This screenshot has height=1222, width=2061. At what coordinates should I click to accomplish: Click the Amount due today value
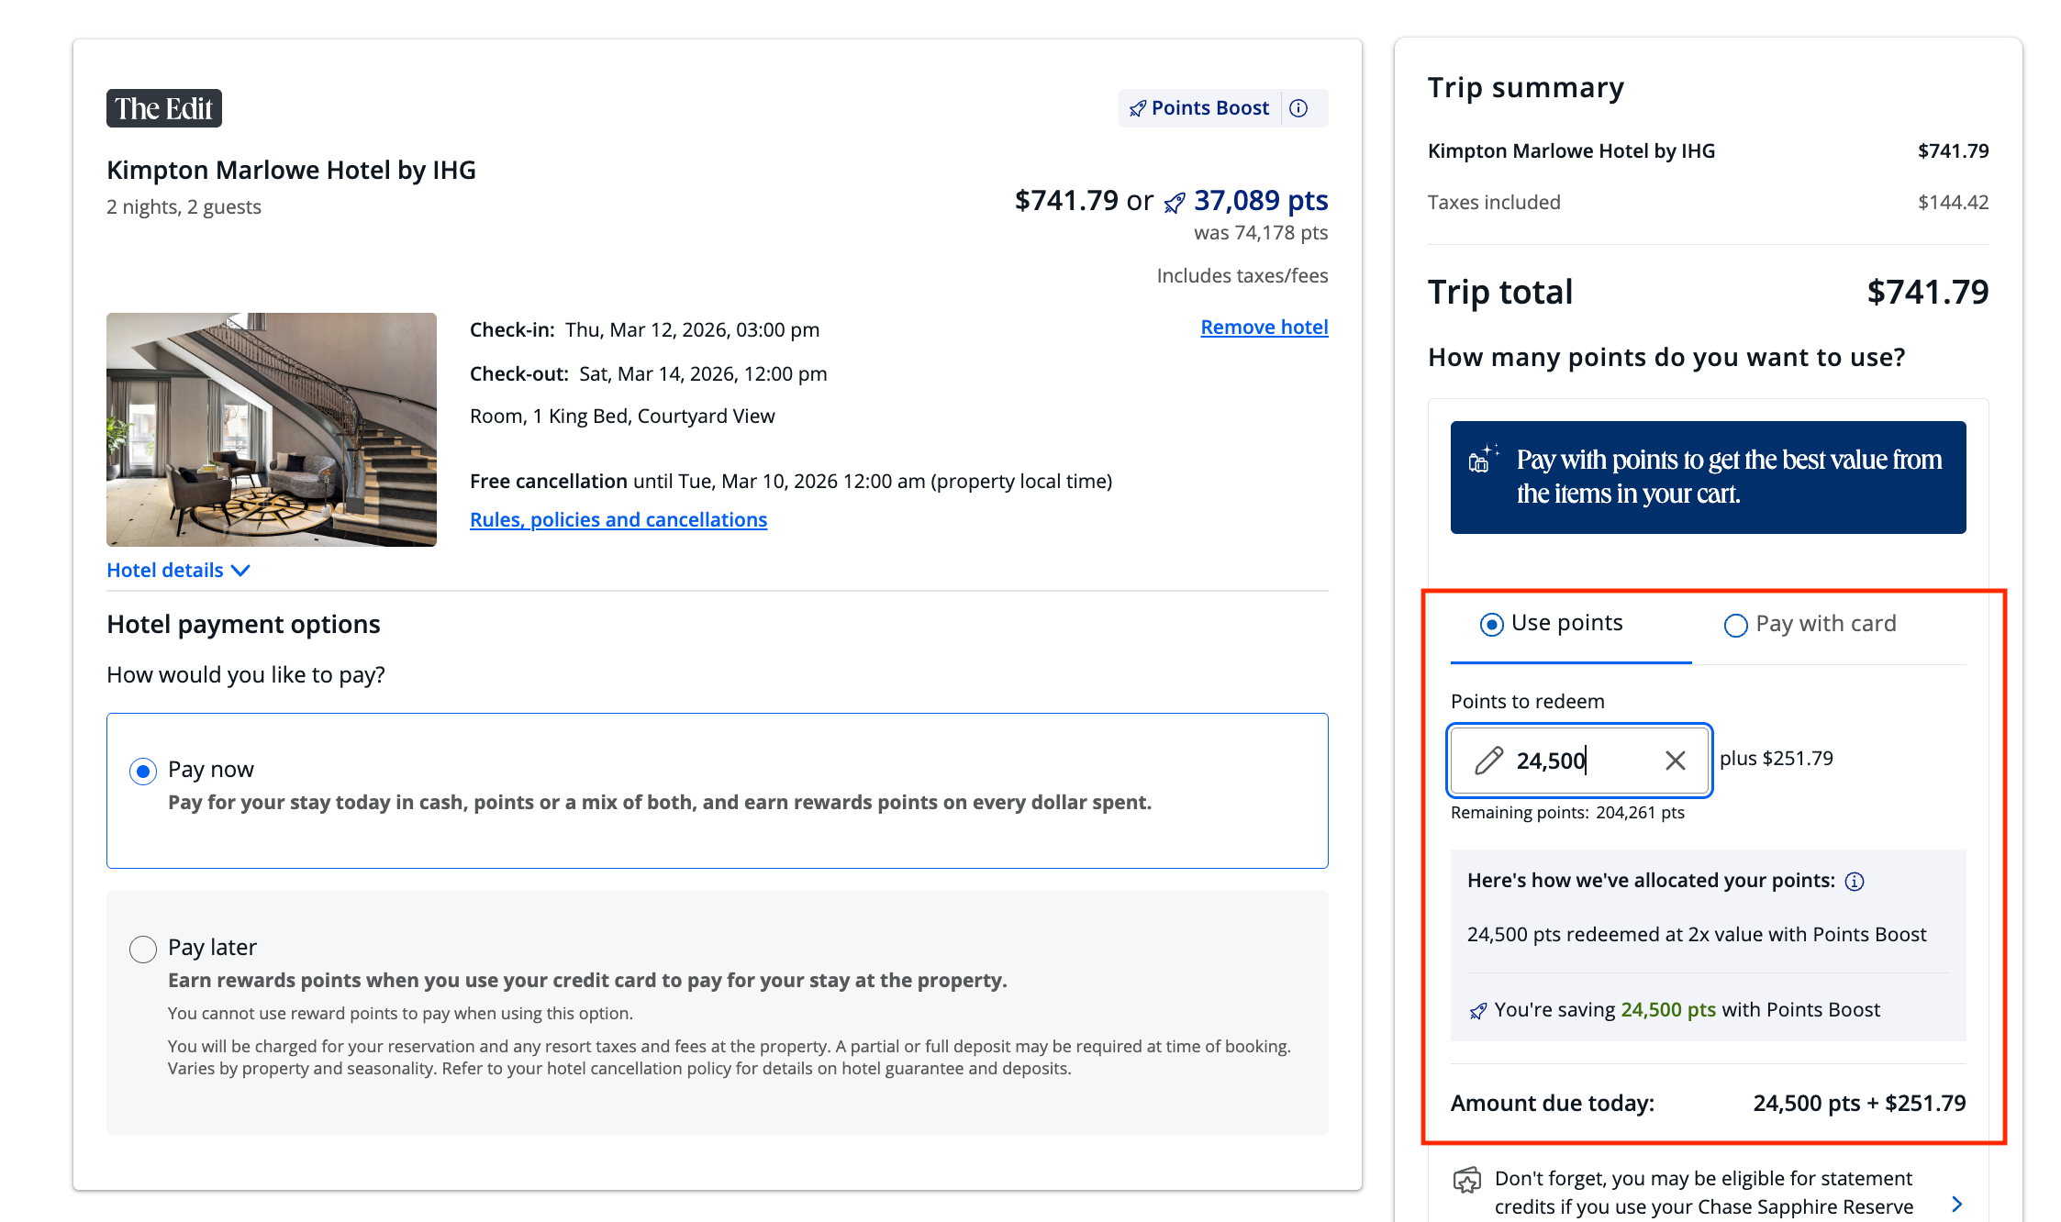coord(1859,1104)
